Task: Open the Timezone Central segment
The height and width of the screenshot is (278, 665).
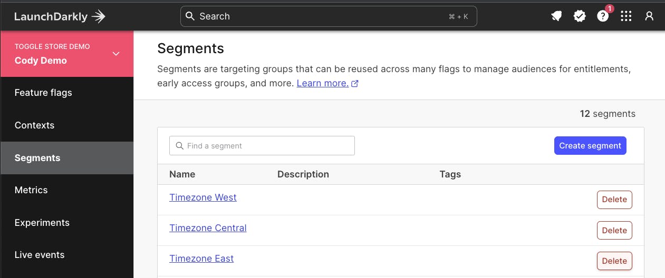Action: [x=208, y=228]
